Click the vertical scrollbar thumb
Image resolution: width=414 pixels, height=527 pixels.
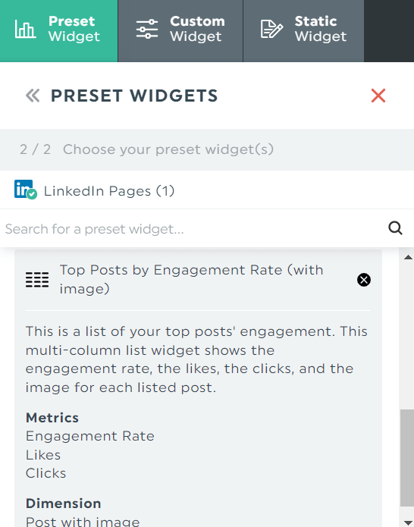(407, 458)
